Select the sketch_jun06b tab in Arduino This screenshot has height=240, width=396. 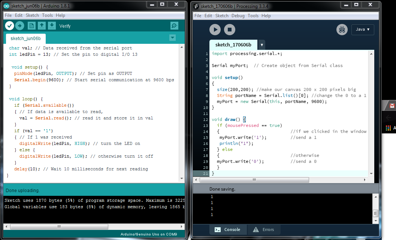[x=25, y=39]
